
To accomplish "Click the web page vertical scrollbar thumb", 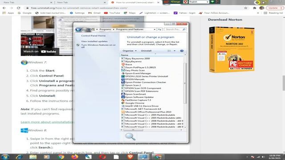I will [284, 83].
